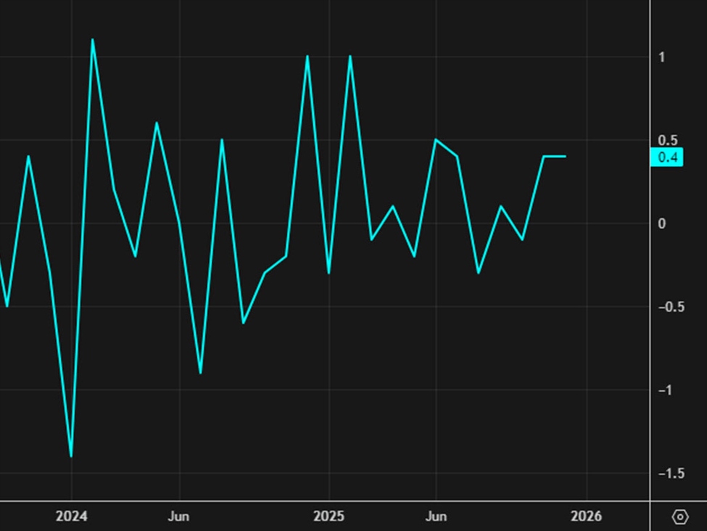This screenshot has width=707, height=531.
Task: Click the cyan 0.4 last-price label
Action: 668,155
